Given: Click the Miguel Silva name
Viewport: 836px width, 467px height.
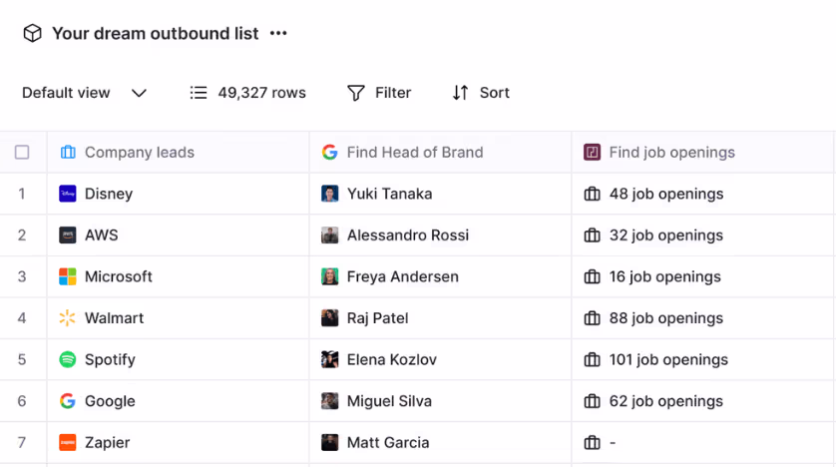Looking at the screenshot, I should tap(389, 401).
